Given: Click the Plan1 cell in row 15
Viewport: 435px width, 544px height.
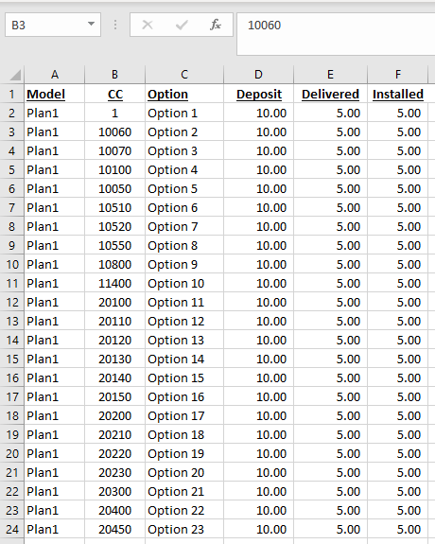Looking at the screenshot, I should tap(55, 359).
